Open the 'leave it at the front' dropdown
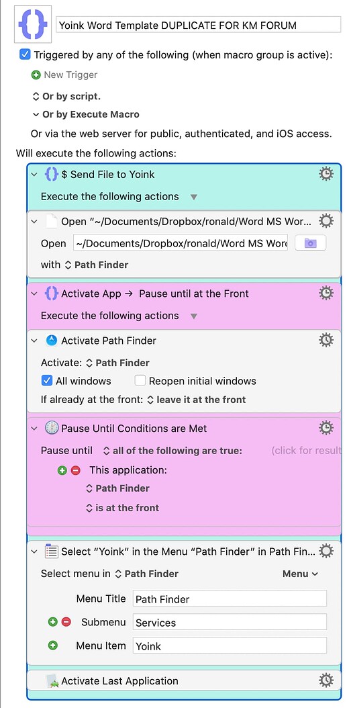 197,400
